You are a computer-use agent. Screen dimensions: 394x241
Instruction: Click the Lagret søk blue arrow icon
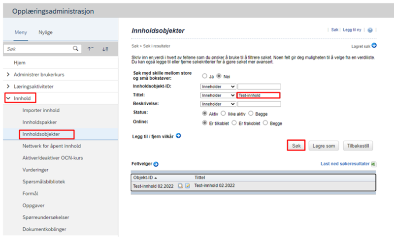click(374, 45)
